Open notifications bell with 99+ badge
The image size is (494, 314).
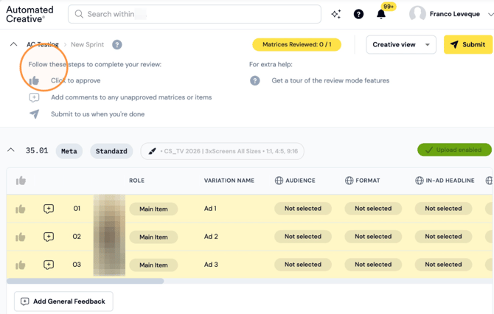click(x=381, y=14)
